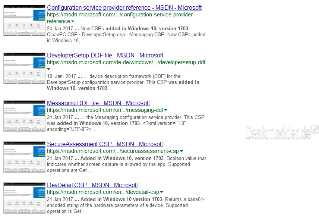Open 'DeveloperSetup DDF file - MSDN' link
319x220 pixels.
point(105,55)
